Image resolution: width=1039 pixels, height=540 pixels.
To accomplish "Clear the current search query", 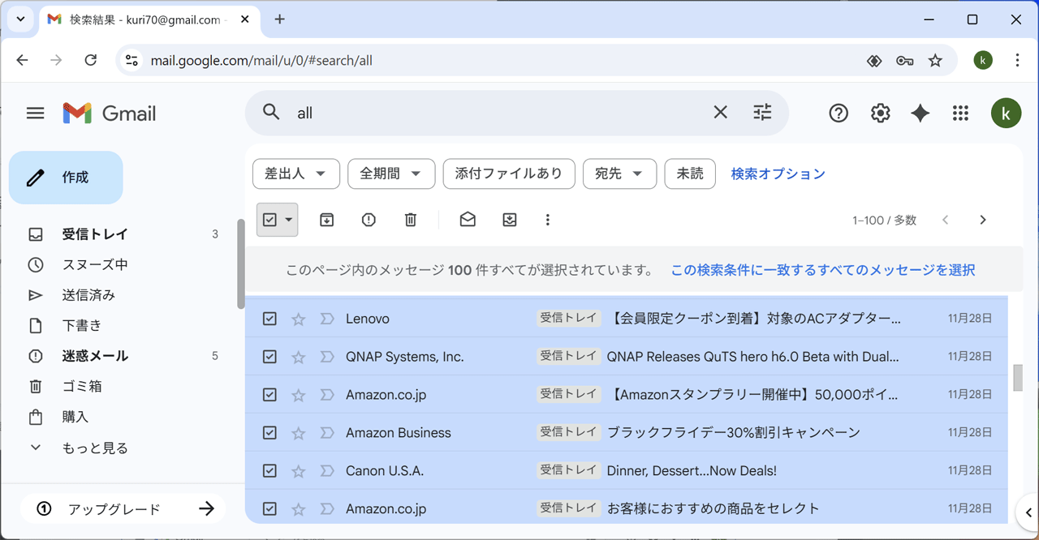I will (x=720, y=113).
